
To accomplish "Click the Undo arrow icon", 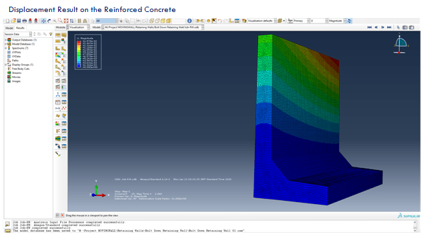I will click(x=220, y=21).
